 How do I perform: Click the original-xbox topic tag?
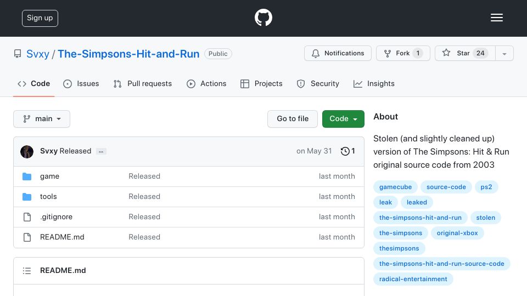point(457,233)
